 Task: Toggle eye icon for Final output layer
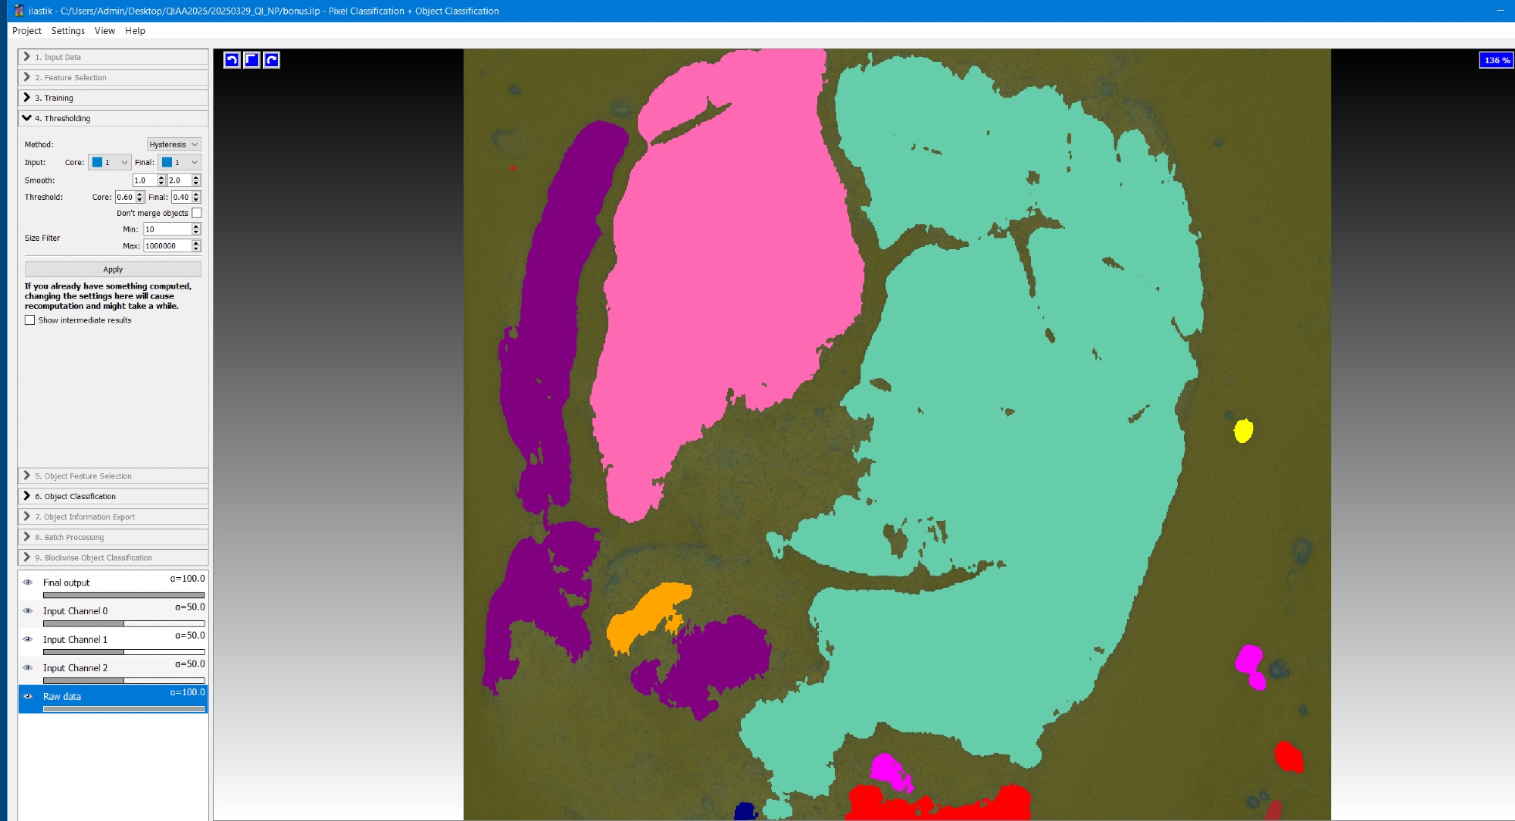point(28,582)
